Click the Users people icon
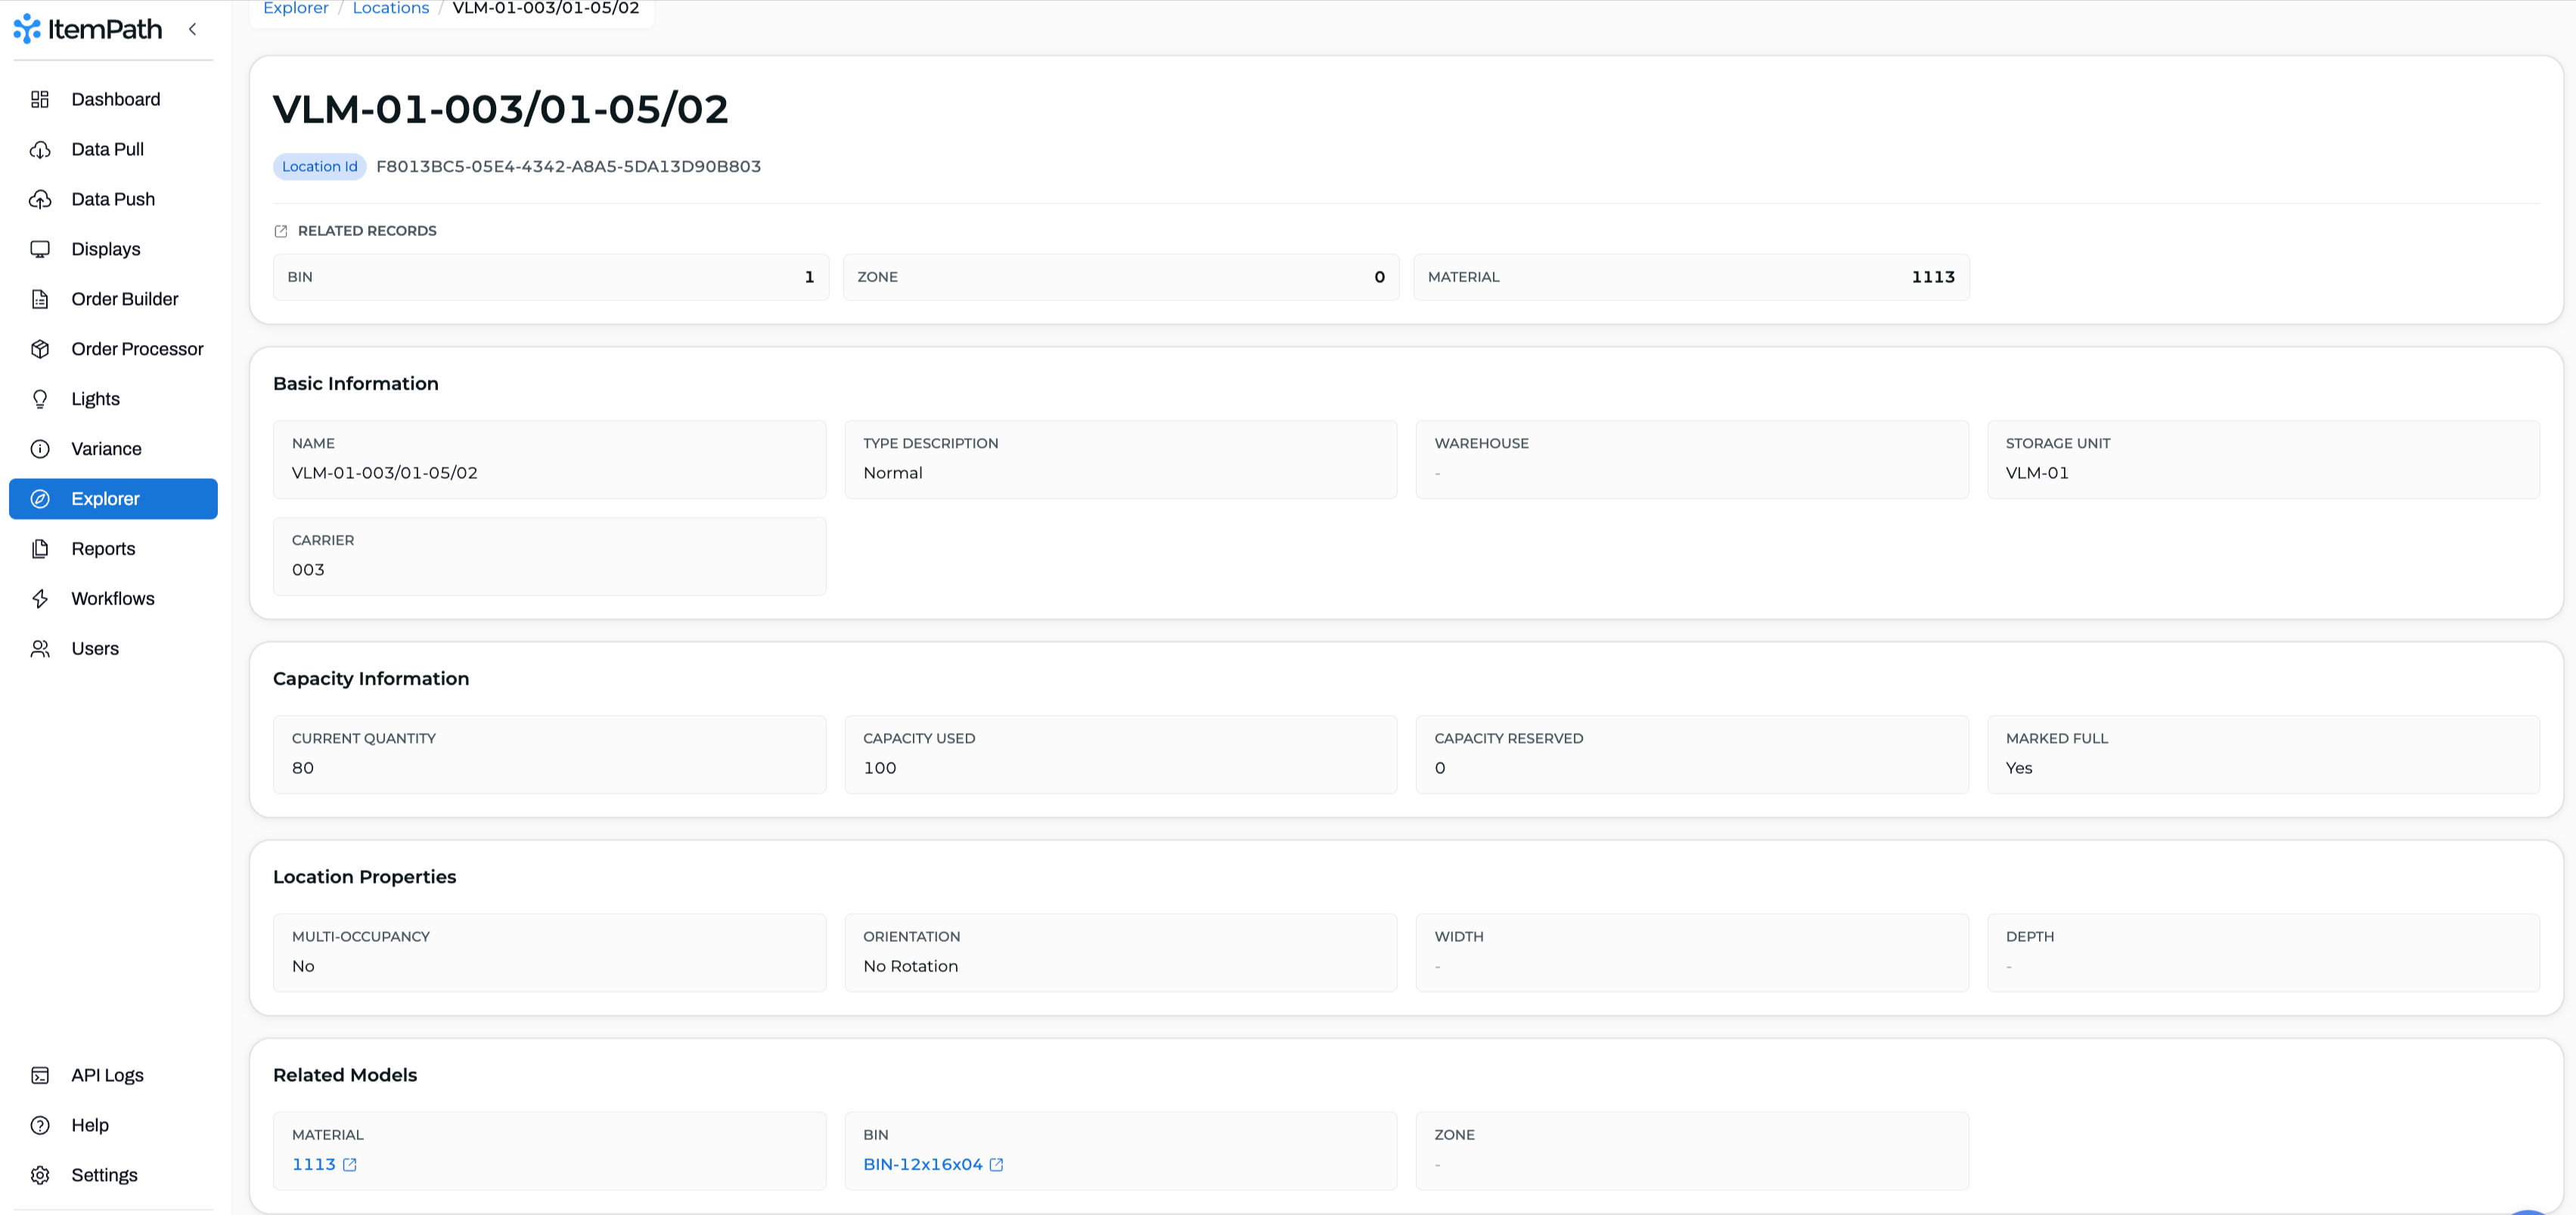Screen dimensions: 2576x1215 40,649
